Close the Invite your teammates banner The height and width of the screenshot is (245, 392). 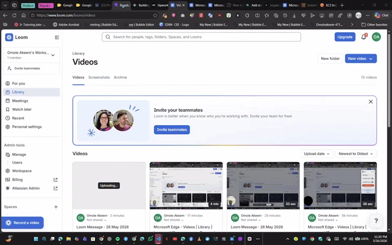(370, 101)
